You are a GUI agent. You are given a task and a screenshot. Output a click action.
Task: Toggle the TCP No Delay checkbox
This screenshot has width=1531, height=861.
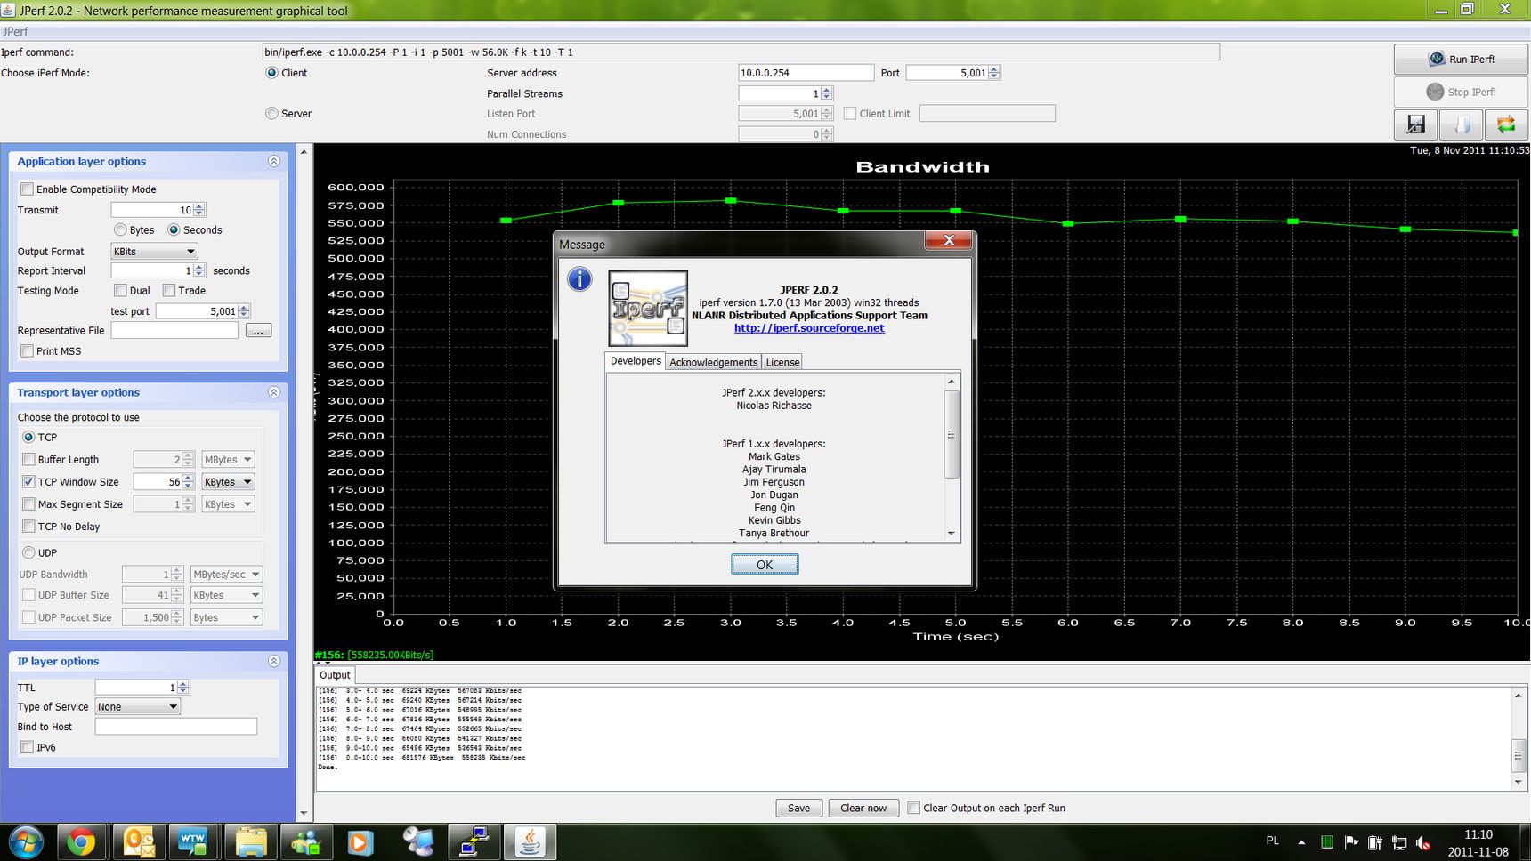29,527
